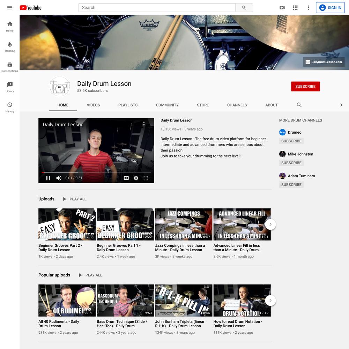Click the Drumeo channel name
This screenshot has width=349, height=349.
(295, 132)
